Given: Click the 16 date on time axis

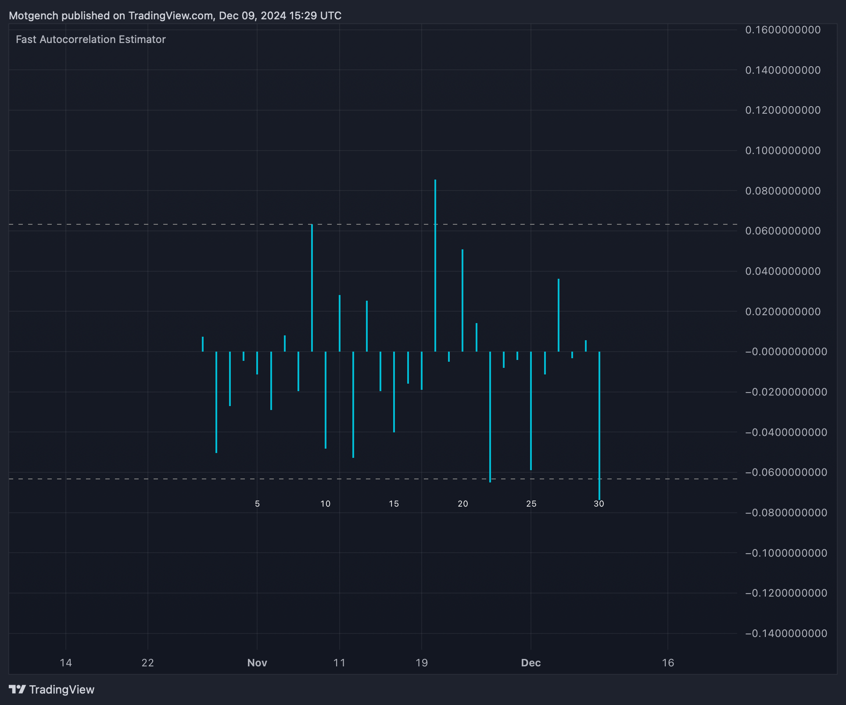Looking at the screenshot, I should coord(668,663).
